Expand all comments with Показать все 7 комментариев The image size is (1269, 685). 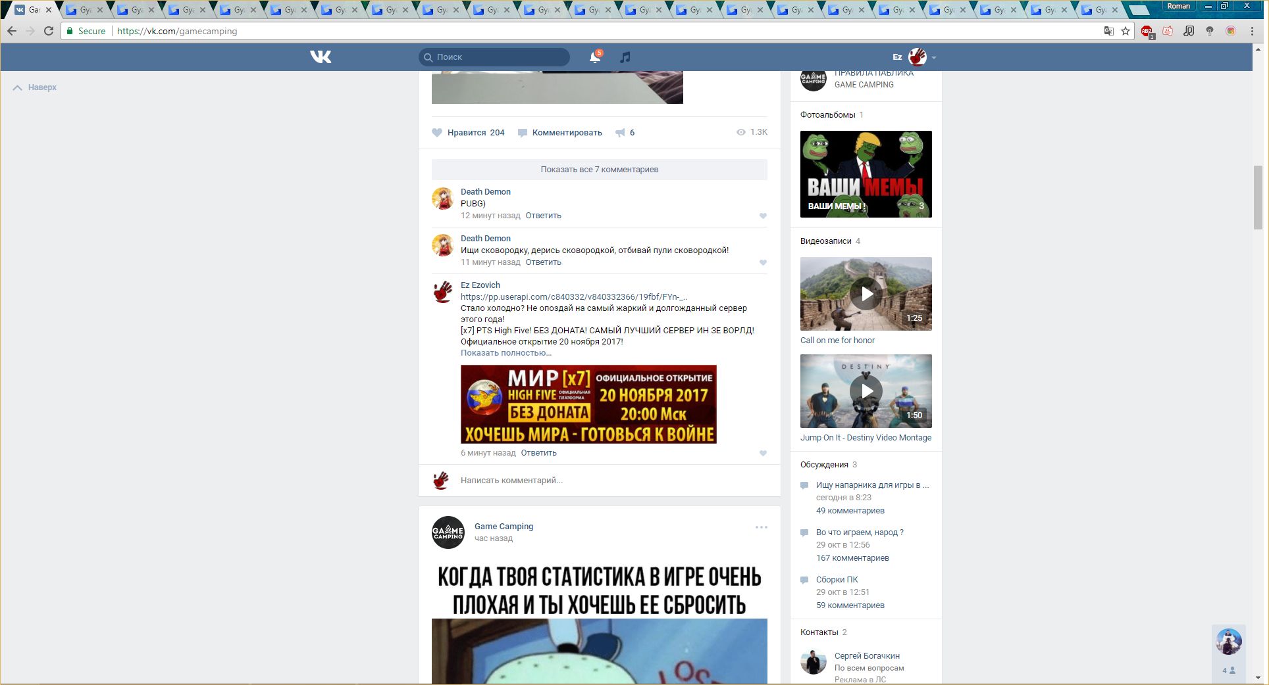[x=600, y=170]
